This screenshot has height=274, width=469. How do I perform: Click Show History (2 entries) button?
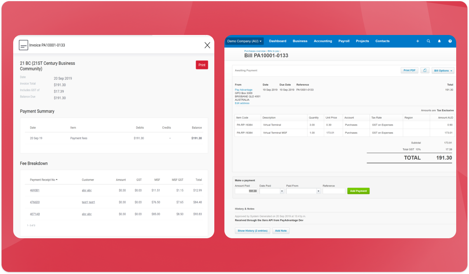[x=252, y=231]
